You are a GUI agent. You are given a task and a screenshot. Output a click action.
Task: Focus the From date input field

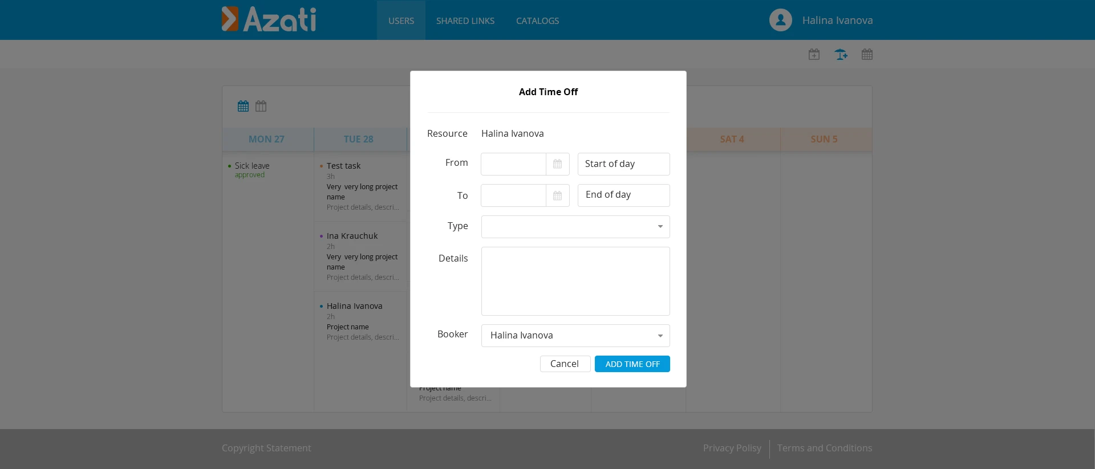pos(513,164)
